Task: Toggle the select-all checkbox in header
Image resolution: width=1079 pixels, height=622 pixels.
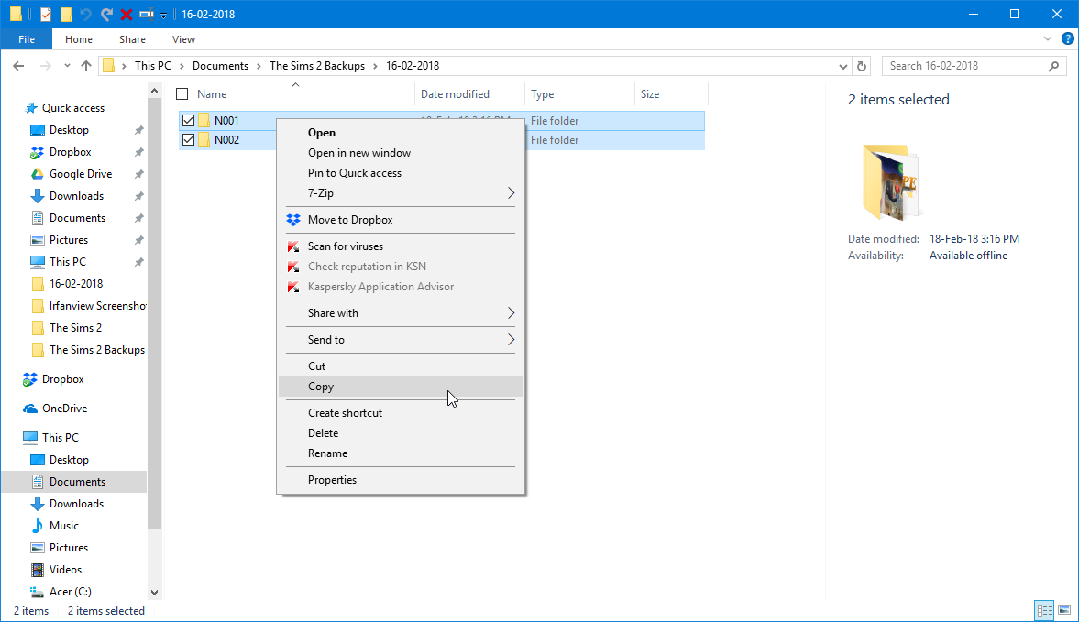Action: [x=182, y=94]
